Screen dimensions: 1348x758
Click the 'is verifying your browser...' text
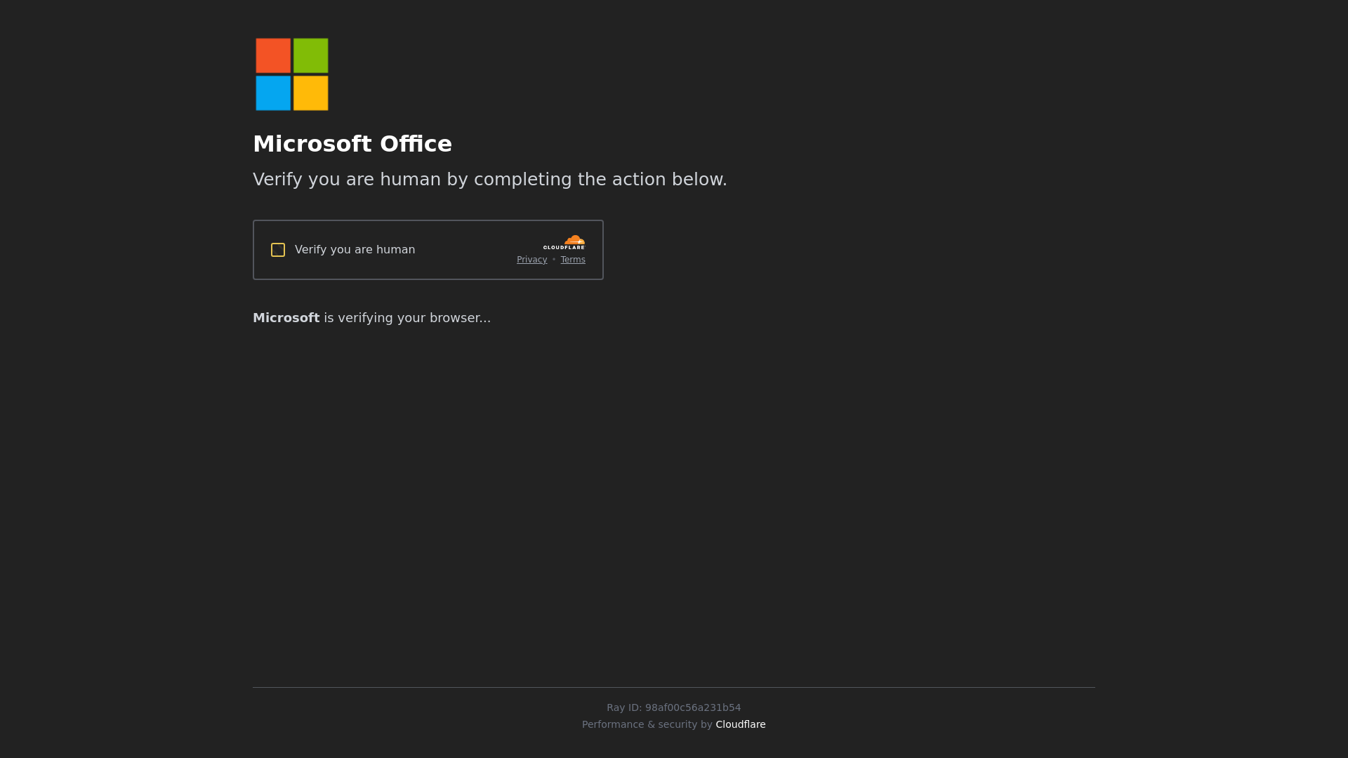coord(407,318)
